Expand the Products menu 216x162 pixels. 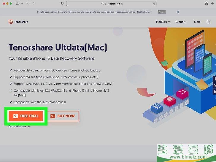coord(163,22)
